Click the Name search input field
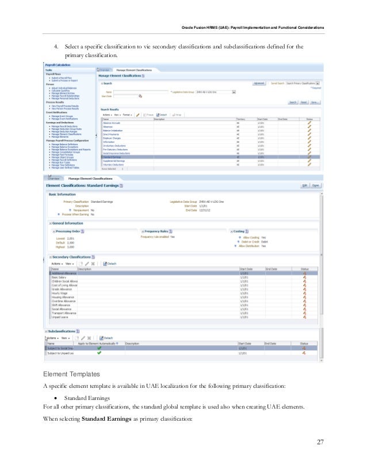 pyautogui.click(x=140, y=92)
